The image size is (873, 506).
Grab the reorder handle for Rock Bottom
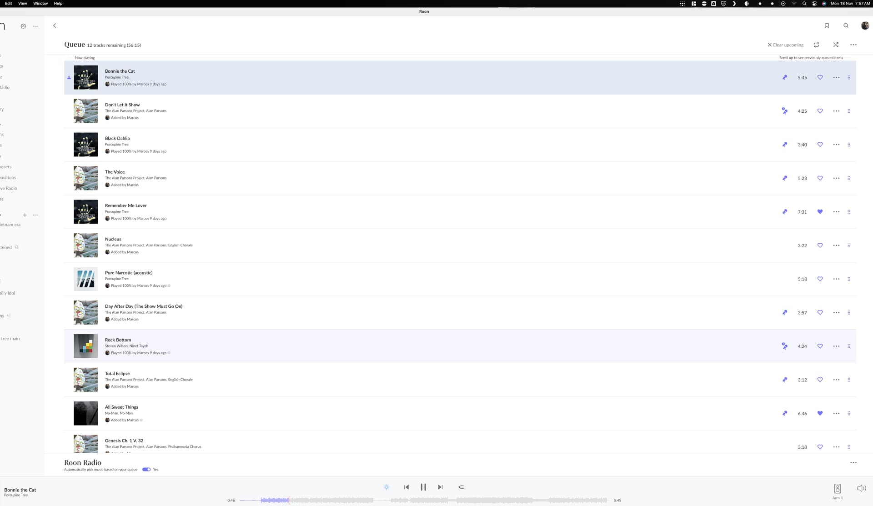coord(849,346)
